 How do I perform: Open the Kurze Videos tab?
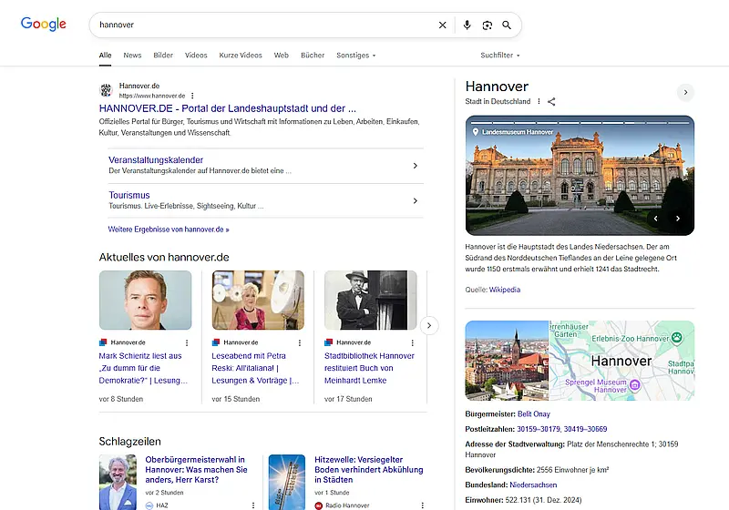[241, 55]
